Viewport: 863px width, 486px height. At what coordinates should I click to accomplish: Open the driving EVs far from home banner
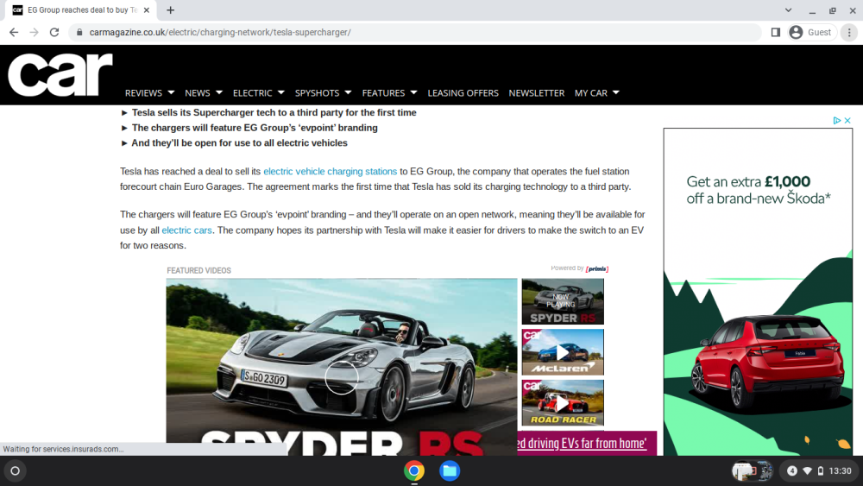(587, 443)
